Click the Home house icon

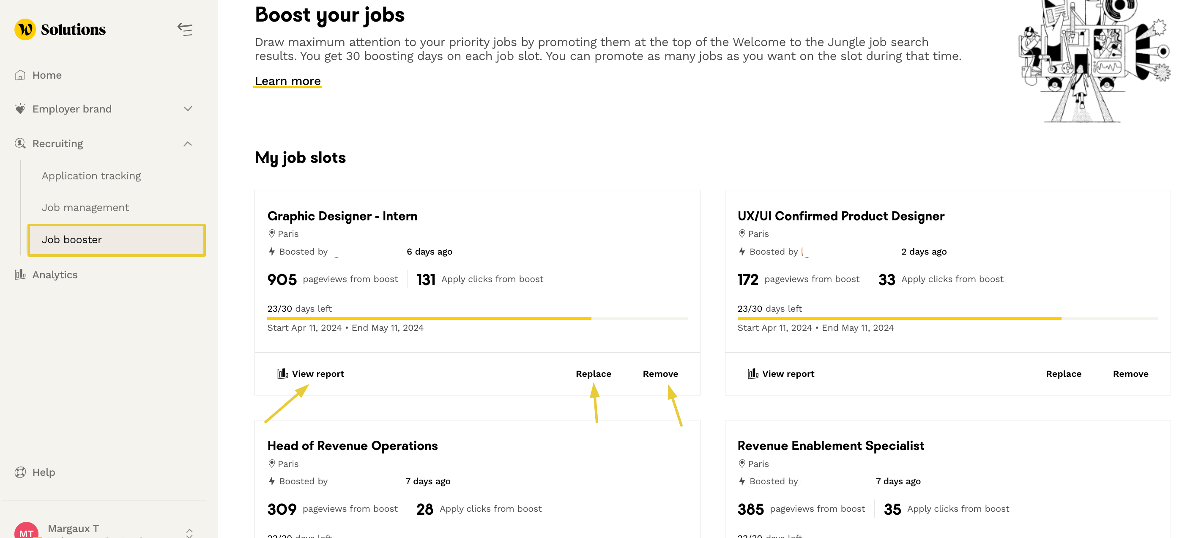click(x=20, y=75)
